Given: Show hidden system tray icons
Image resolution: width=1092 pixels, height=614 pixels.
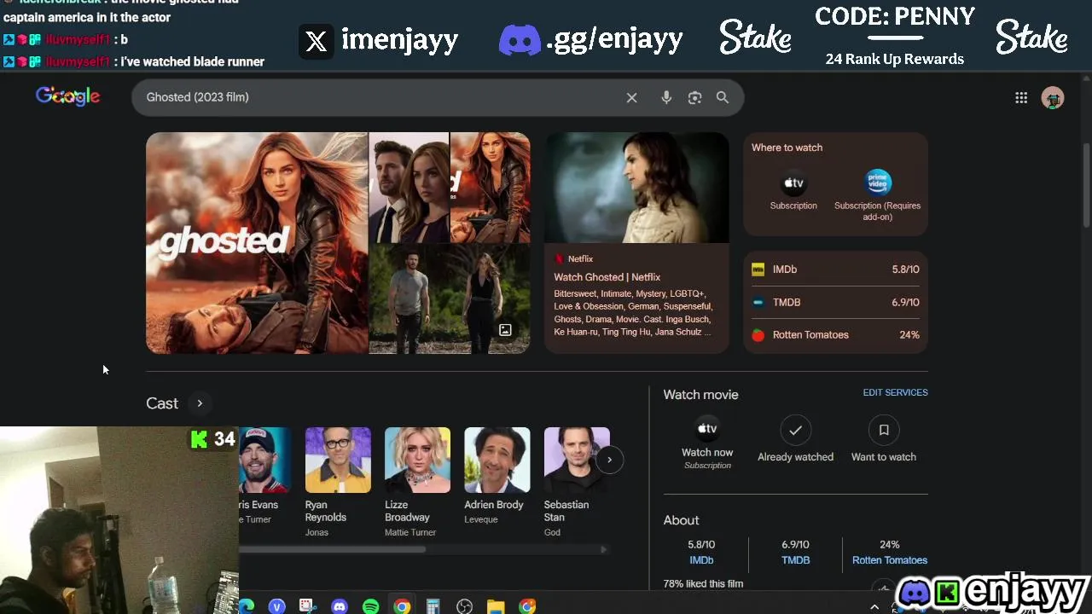Looking at the screenshot, I should pyautogui.click(x=874, y=606).
